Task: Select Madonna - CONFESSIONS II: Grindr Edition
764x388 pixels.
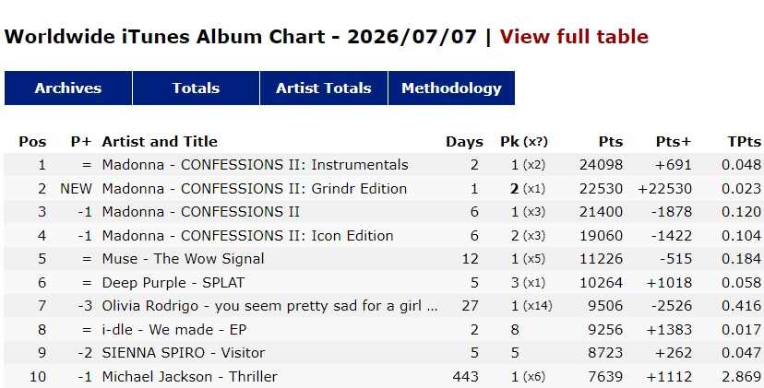Action: pos(255,188)
